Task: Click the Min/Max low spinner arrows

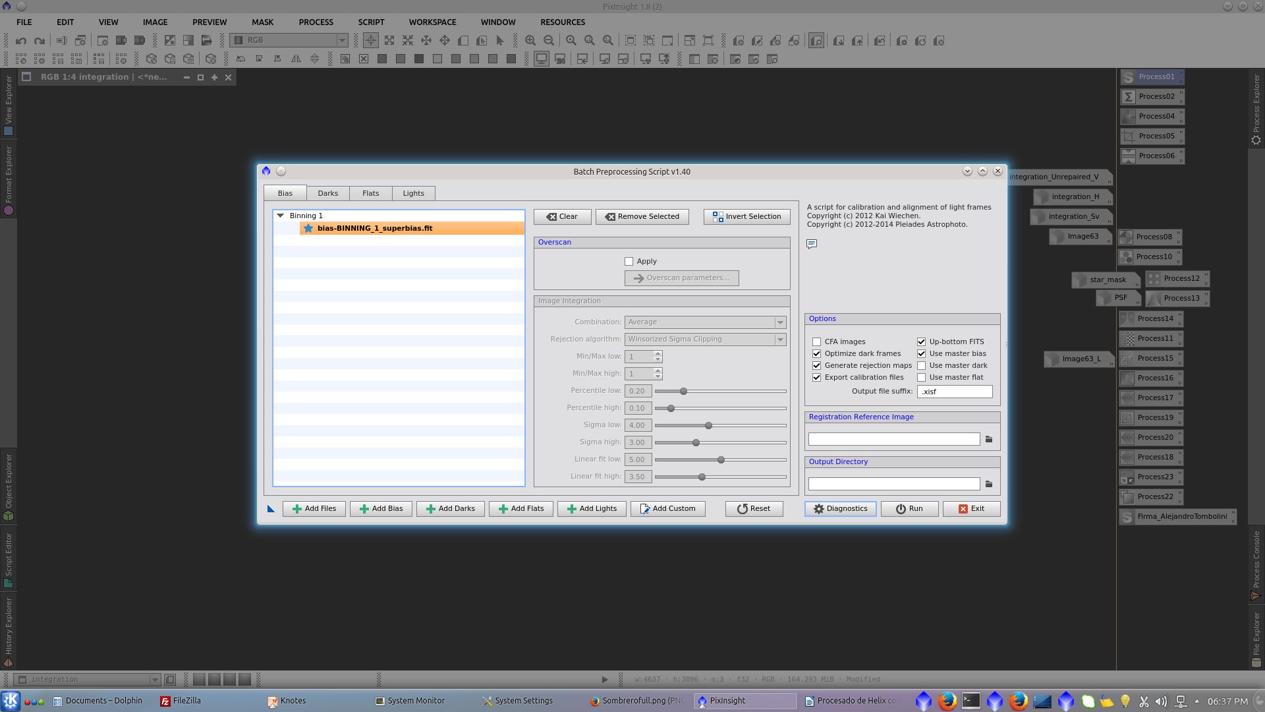Action: click(x=658, y=356)
